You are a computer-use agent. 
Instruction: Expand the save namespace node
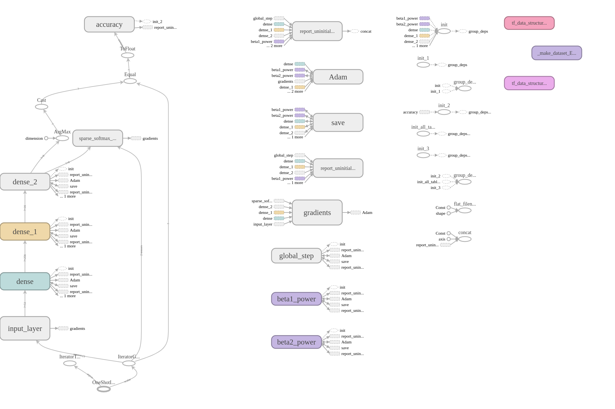pyautogui.click(x=338, y=123)
